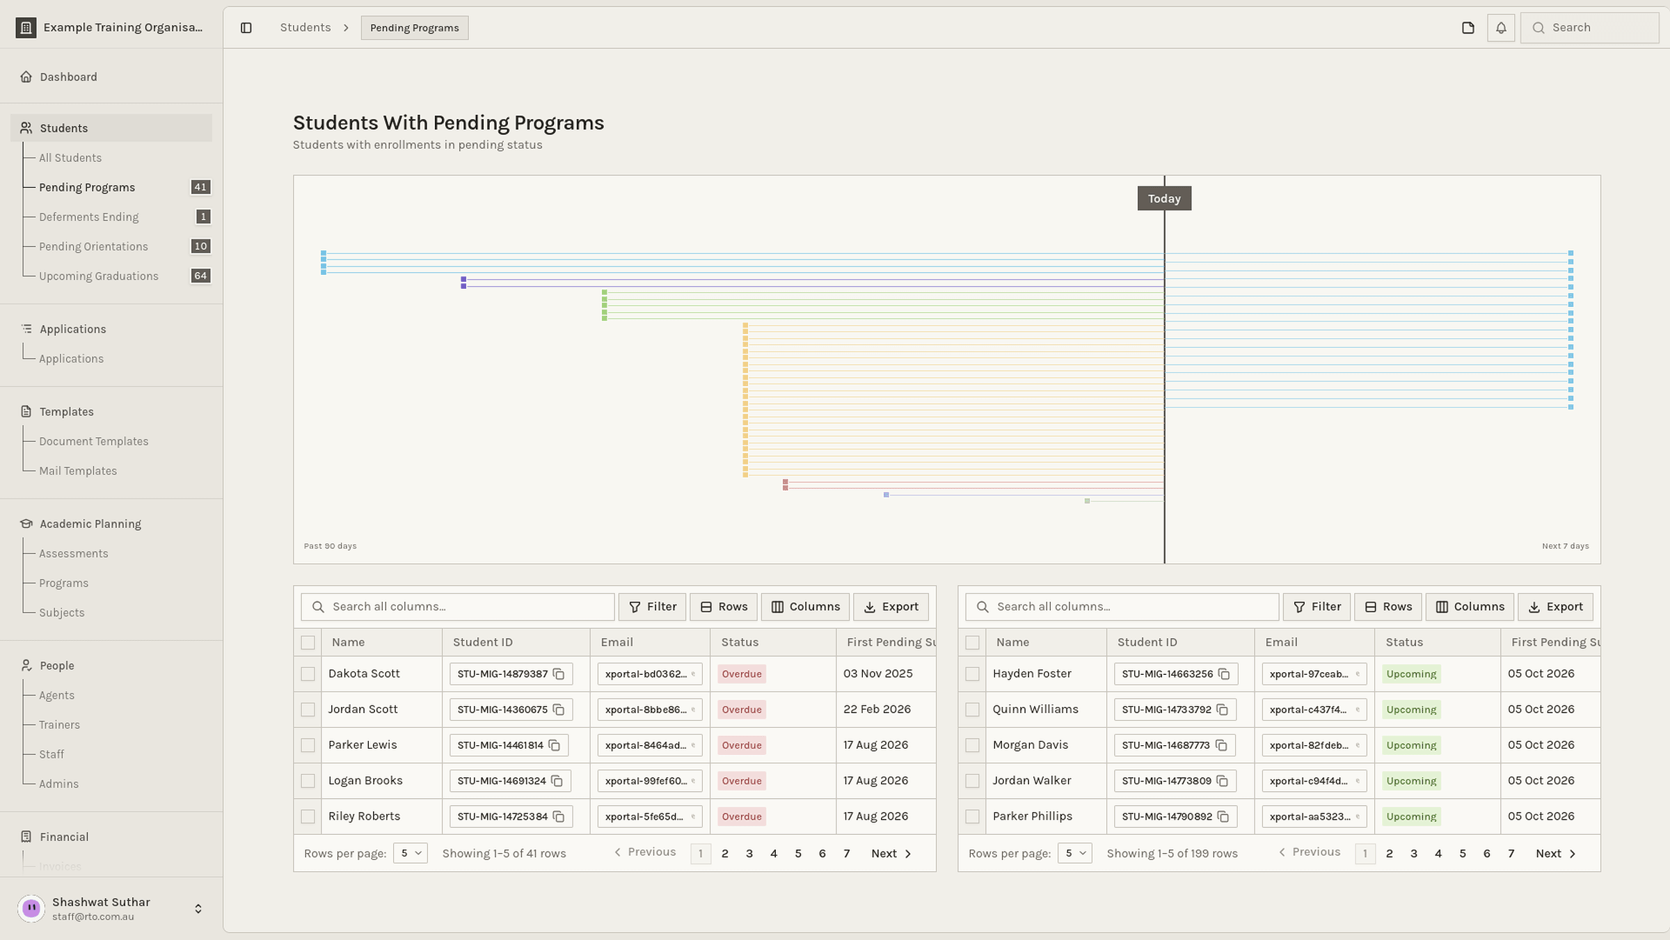Open Columns chooser for upcoming table
This screenshot has width=1670, height=940.
pyautogui.click(x=1470, y=607)
